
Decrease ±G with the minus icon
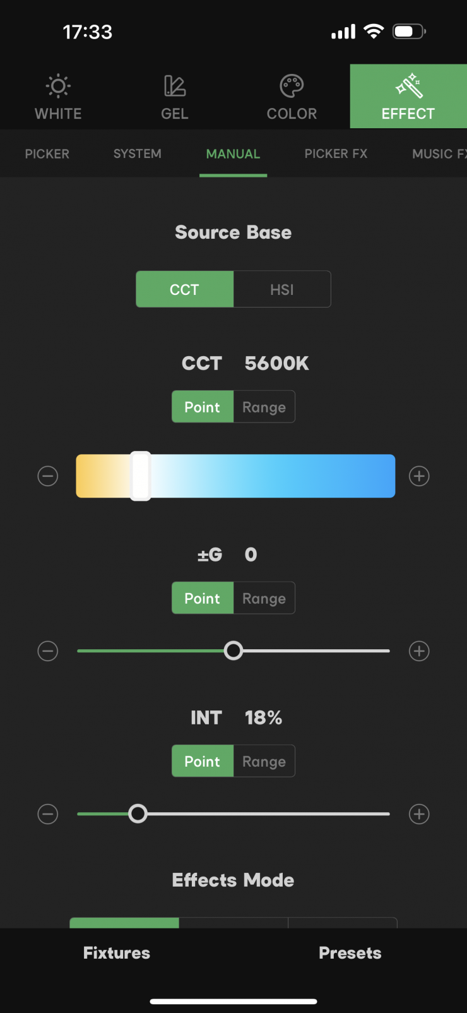[47, 651]
